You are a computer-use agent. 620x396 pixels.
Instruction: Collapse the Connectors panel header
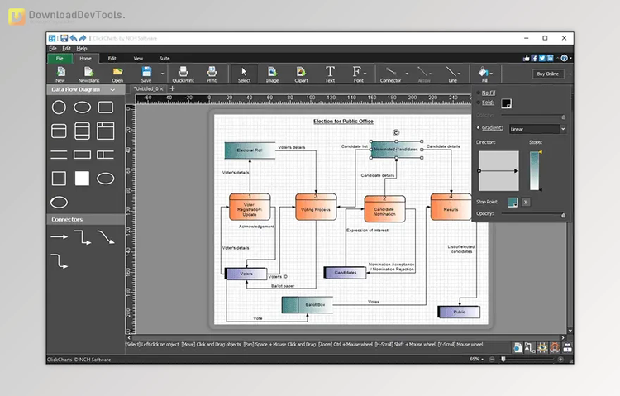coord(85,220)
